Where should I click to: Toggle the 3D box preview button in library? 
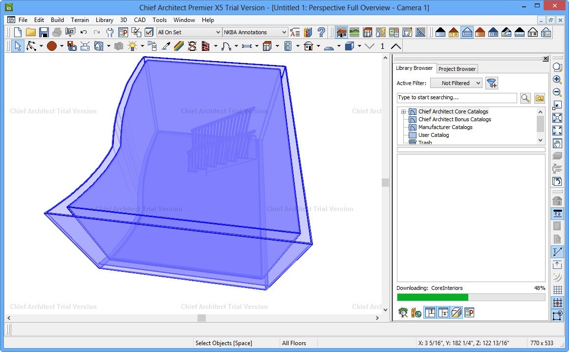tap(456, 312)
